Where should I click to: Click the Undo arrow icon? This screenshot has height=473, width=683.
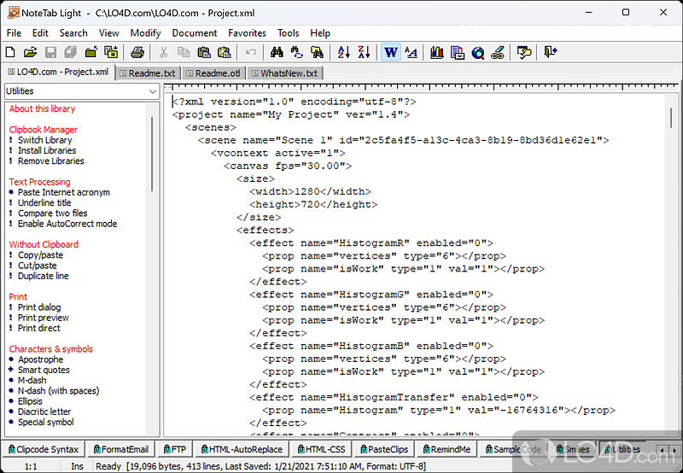point(250,53)
